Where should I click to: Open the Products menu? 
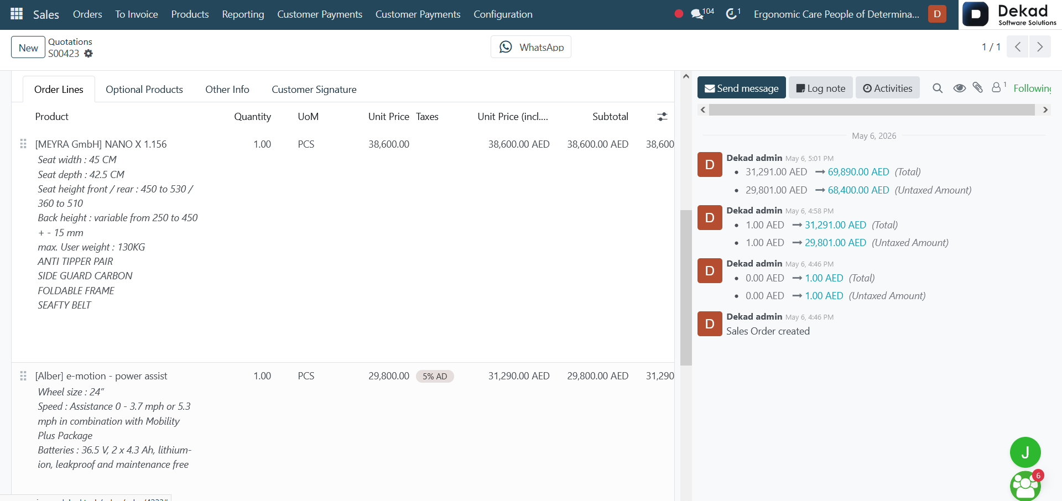pos(190,14)
